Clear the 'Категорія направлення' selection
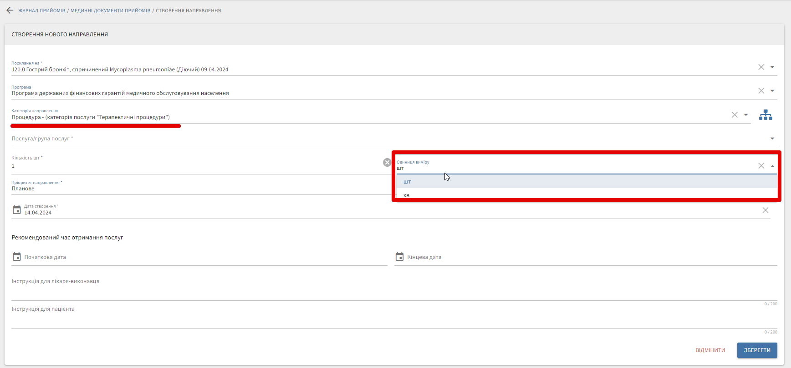 point(735,115)
